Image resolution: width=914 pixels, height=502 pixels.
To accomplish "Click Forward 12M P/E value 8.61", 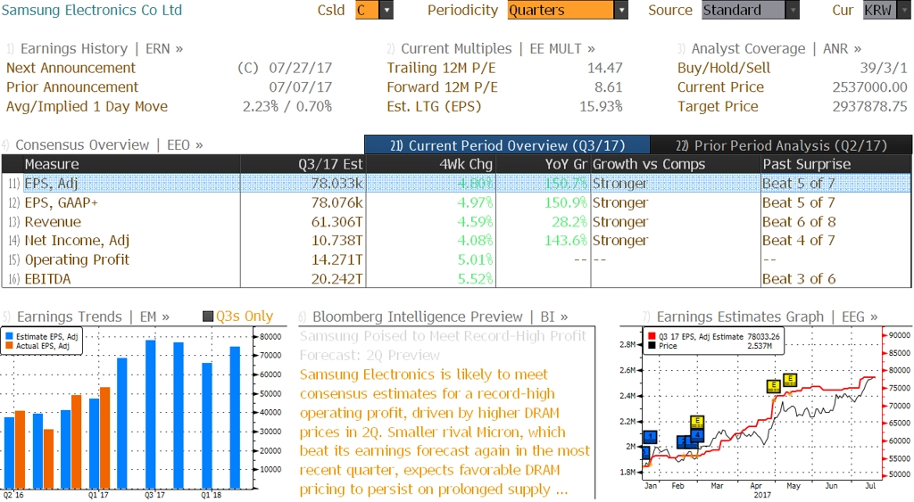I will coord(609,86).
